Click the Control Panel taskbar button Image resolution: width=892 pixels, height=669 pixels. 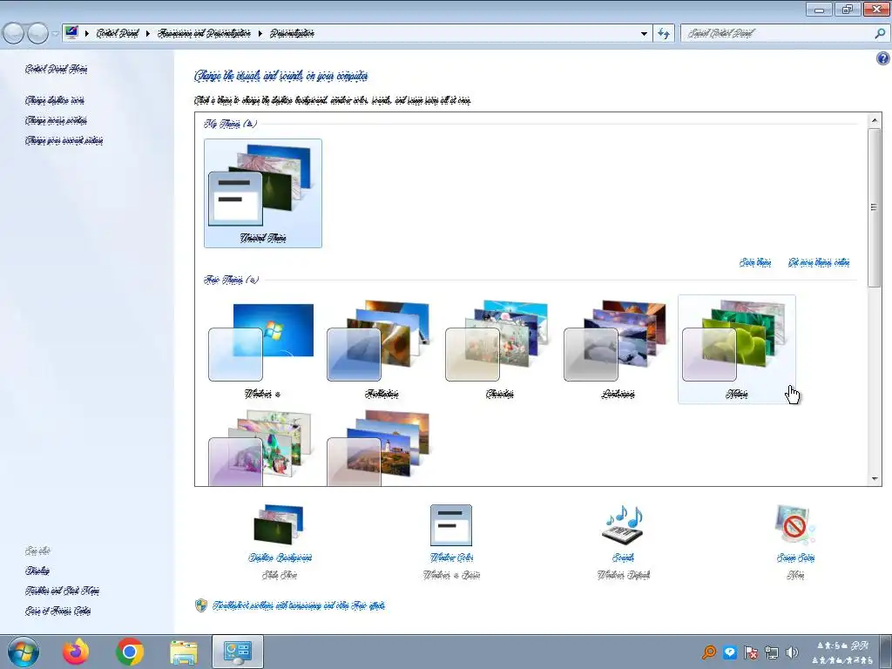coord(238,652)
